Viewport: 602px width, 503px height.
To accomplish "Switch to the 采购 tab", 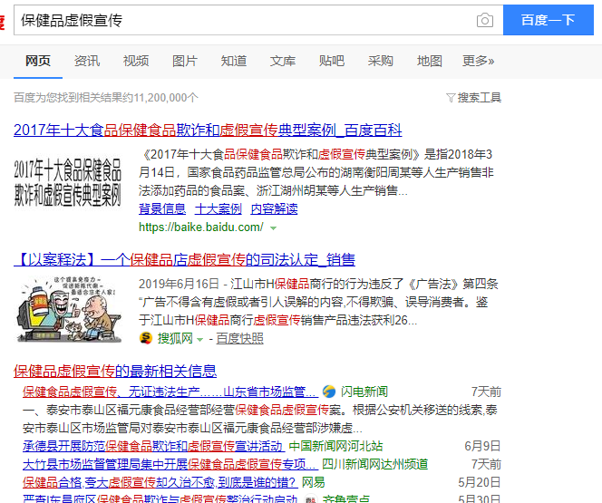I will (381, 61).
